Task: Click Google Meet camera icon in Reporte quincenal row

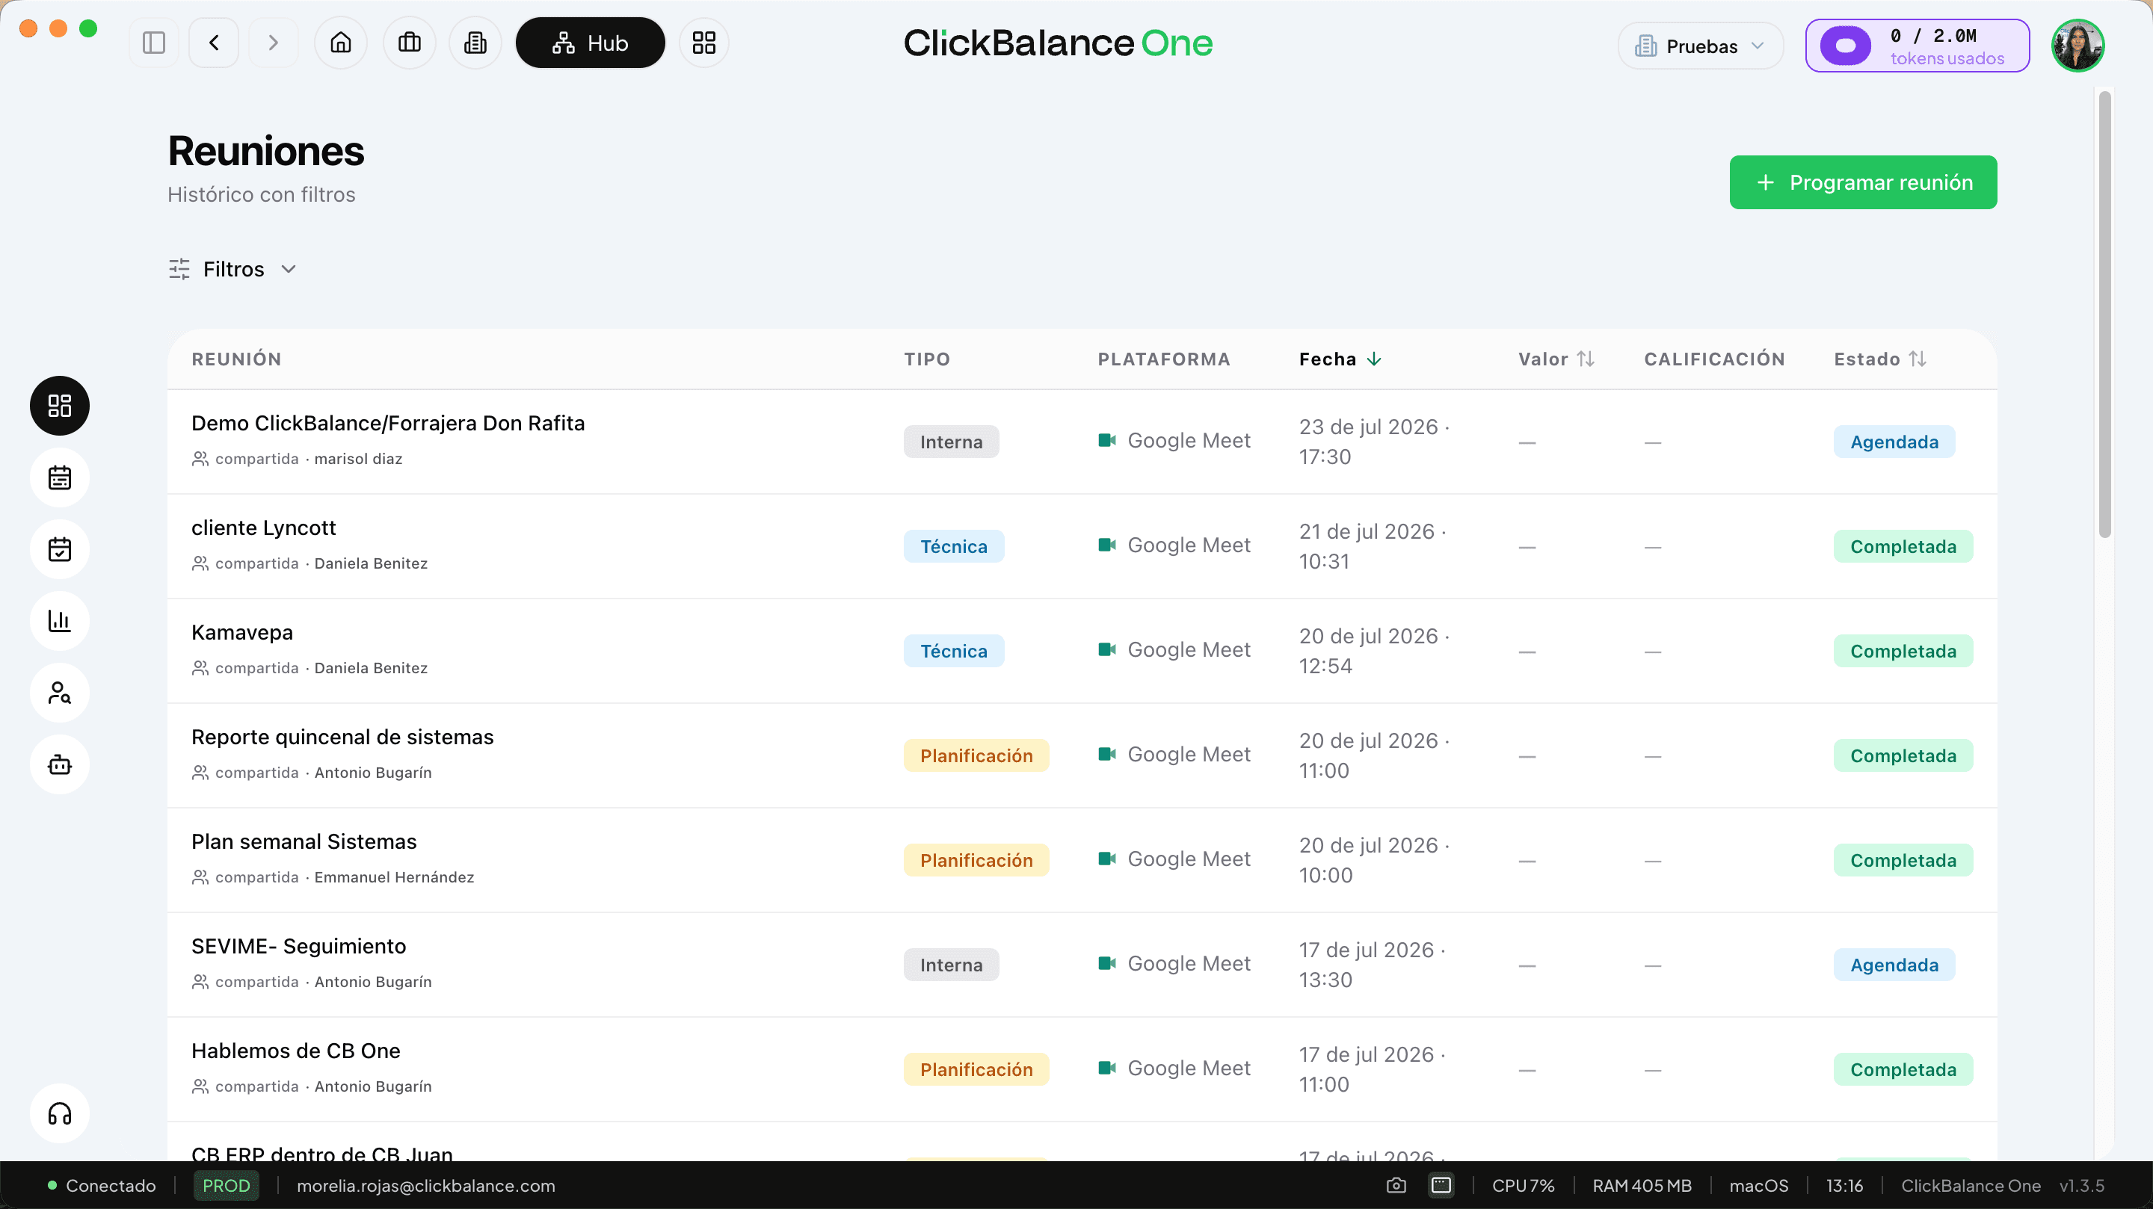Action: pos(1106,754)
